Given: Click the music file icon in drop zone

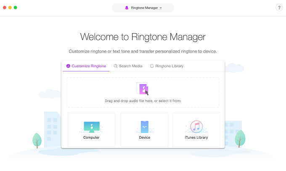Looking at the screenshot, I should tap(143, 89).
